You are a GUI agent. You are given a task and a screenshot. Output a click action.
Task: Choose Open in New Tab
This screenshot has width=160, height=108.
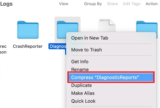pyautogui.click(x=90, y=38)
